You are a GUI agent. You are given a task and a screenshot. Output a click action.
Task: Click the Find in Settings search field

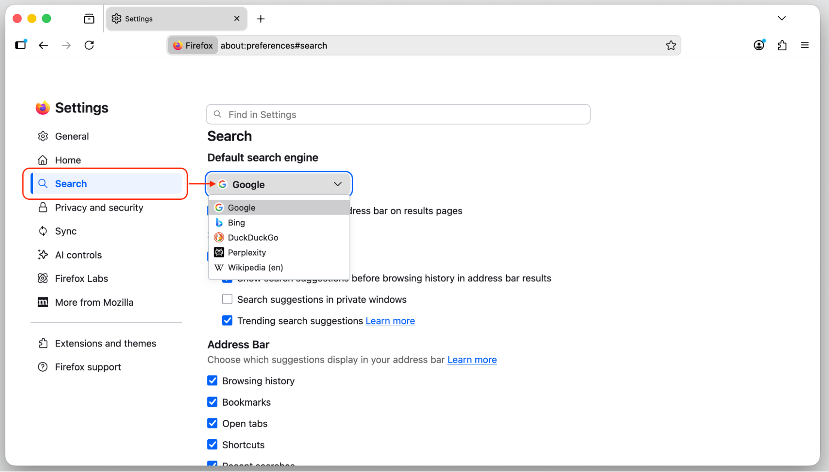(x=398, y=114)
